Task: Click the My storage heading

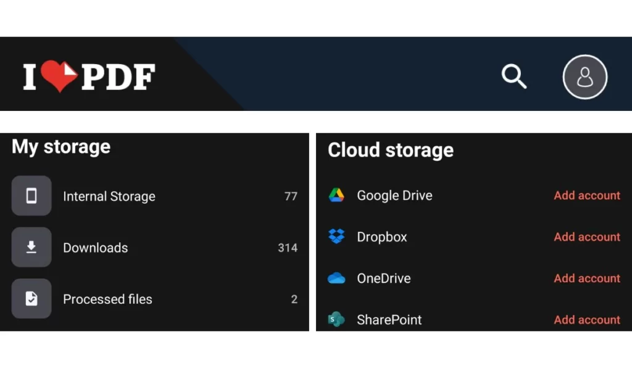Action: [x=61, y=147]
